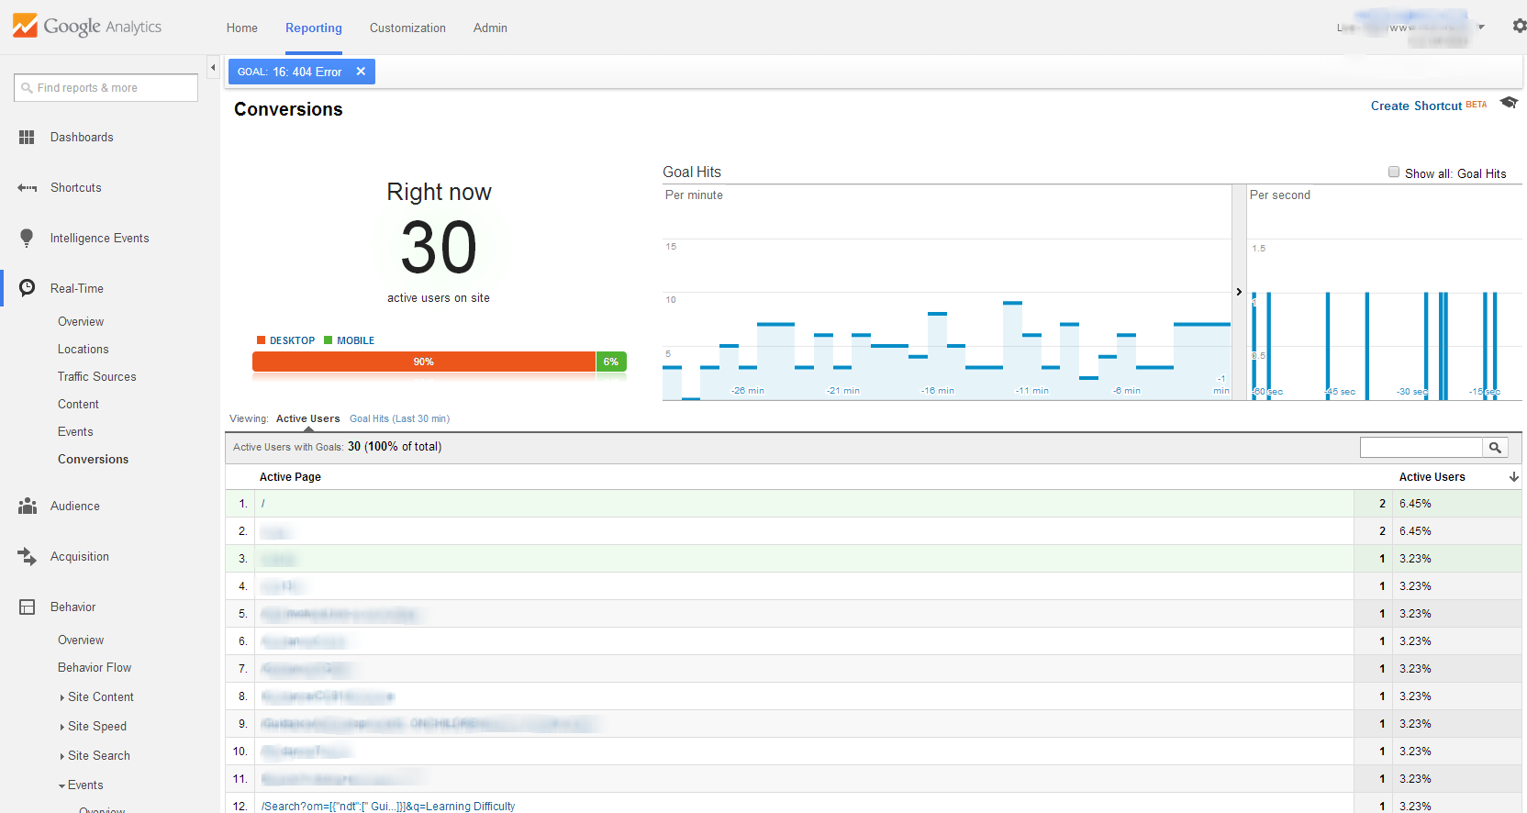
Task: Expand the Site Content section
Action: pos(100,697)
